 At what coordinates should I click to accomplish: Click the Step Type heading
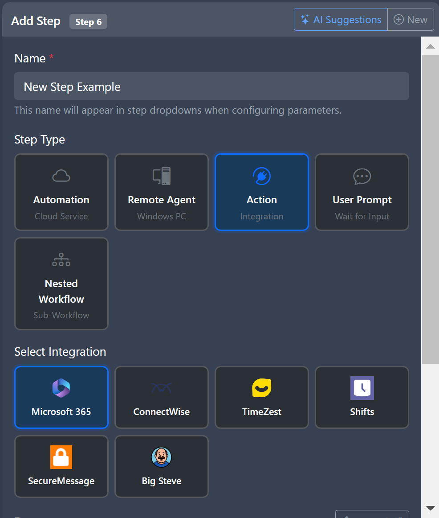point(40,140)
